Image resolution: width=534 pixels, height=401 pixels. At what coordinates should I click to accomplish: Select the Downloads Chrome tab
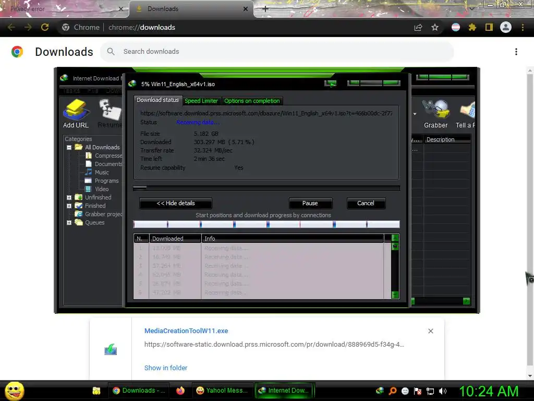pos(191,9)
